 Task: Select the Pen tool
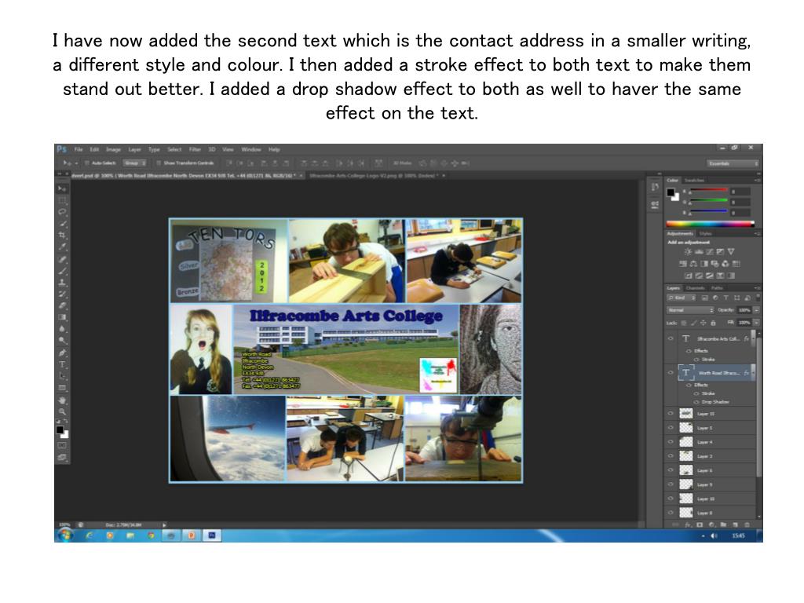point(62,353)
